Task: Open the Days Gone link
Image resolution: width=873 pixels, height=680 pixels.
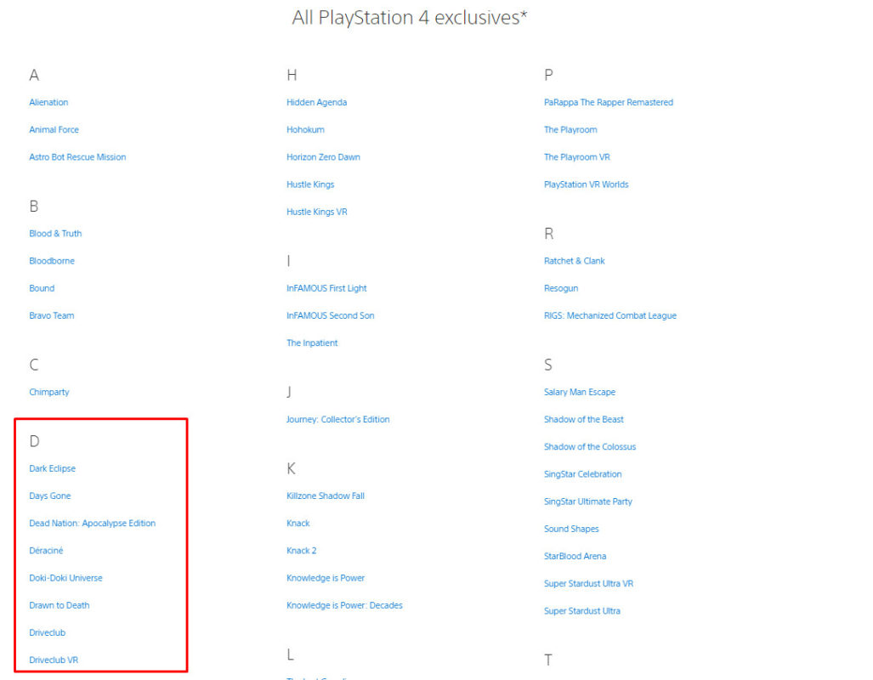Action: coord(50,496)
